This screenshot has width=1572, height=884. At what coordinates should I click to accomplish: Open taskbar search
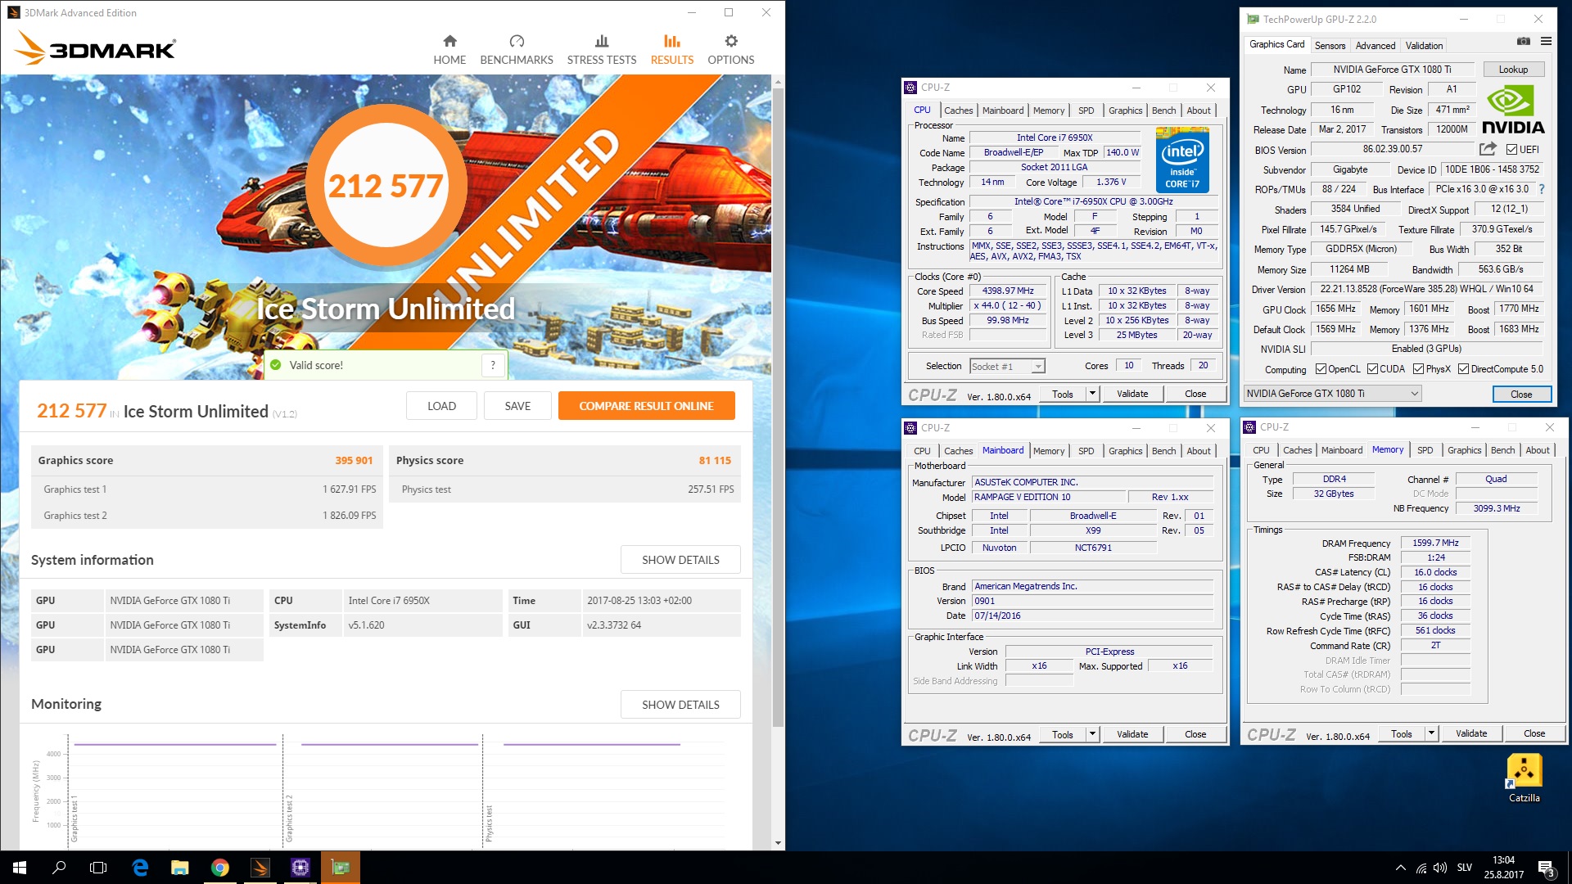(59, 868)
